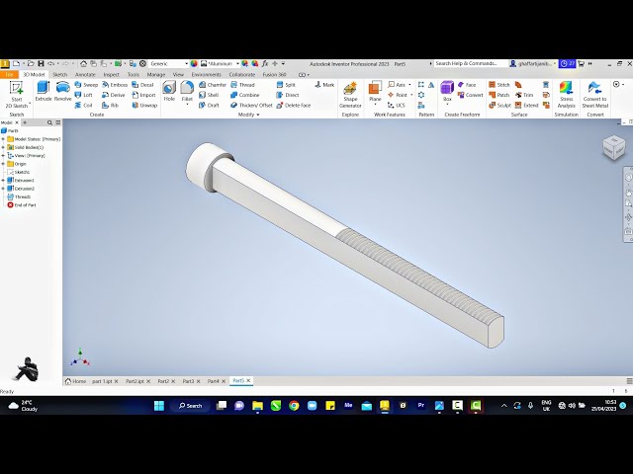Screen dimensions: 633x474
Task: Start a new 2D Sketch
Action: (x=17, y=95)
